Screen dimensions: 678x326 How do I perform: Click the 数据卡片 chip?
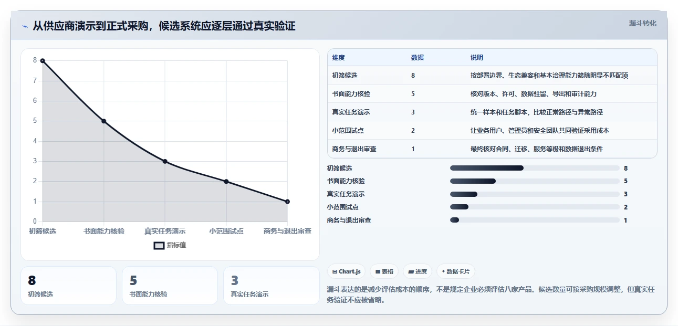[x=455, y=271]
